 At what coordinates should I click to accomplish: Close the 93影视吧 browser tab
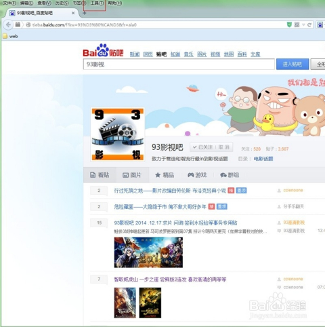pos(73,13)
